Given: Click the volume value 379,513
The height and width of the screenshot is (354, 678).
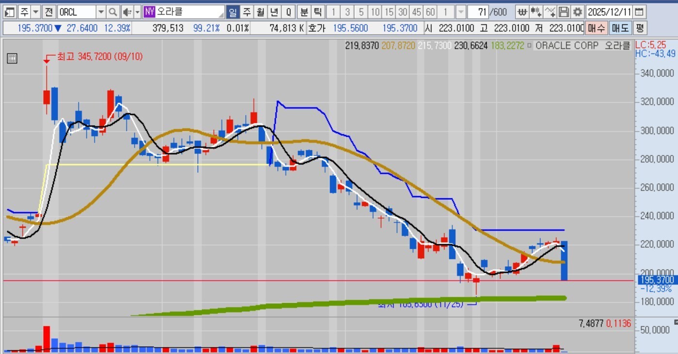Looking at the screenshot, I should coord(168,28).
